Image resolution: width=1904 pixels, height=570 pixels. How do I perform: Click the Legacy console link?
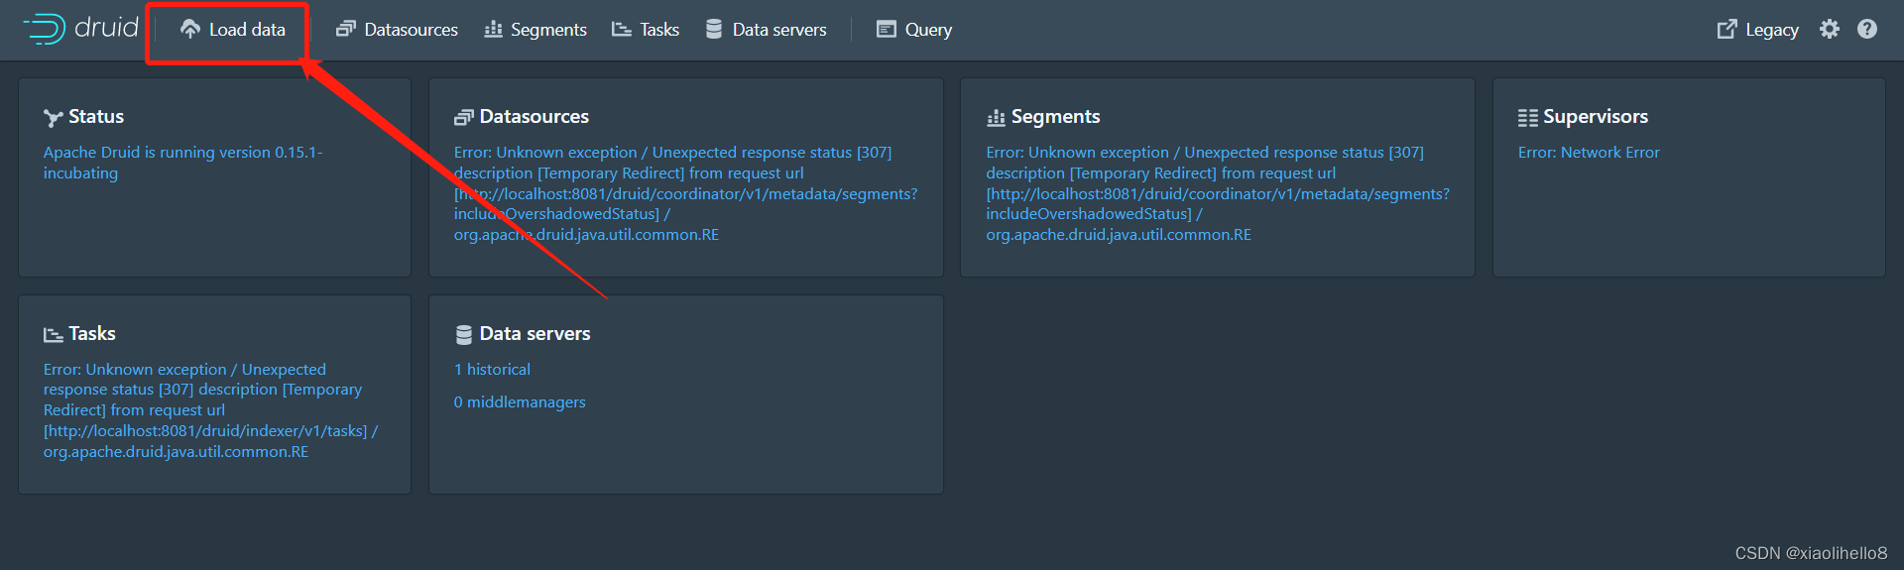[x=1771, y=30]
